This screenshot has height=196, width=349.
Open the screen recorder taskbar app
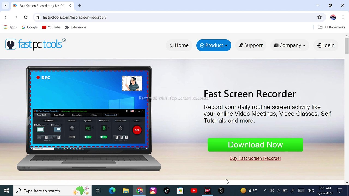coord(207,191)
